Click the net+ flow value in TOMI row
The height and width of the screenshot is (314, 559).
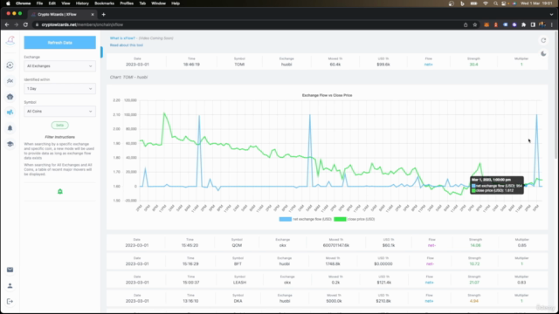pyautogui.click(x=429, y=65)
